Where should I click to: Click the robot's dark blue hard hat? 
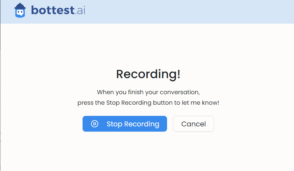click(x=20, y=6)
